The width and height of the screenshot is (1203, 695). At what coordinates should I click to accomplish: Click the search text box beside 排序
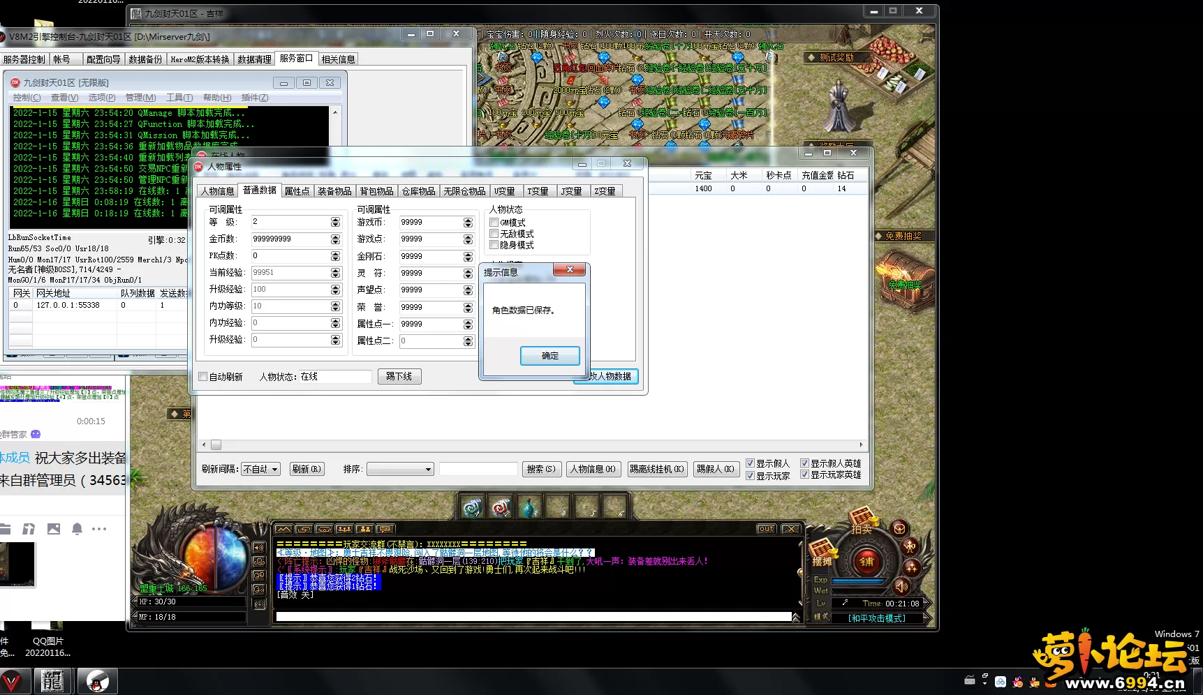(478, 469)
